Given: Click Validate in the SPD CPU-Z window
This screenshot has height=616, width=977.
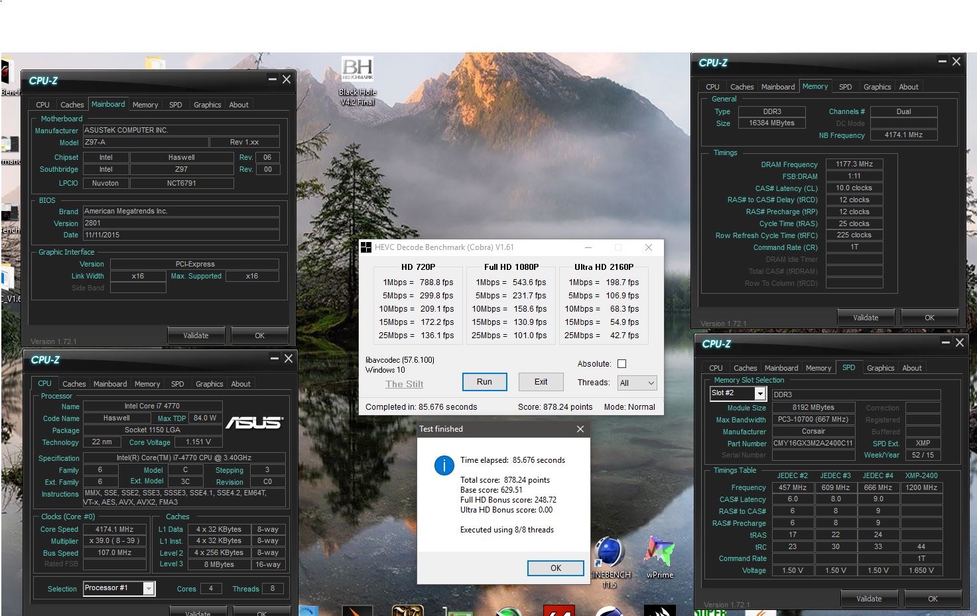Looking at the screenshot, I should click(869, 599).
